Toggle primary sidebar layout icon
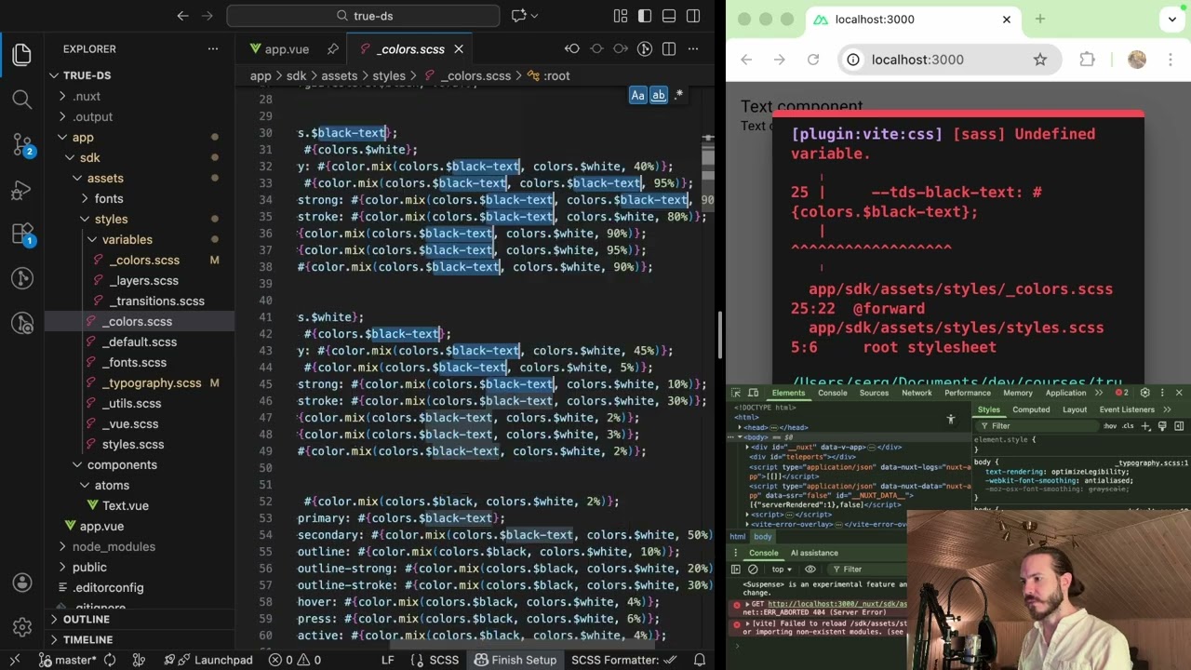This screenshot has height=670, width=1191. 645,16
